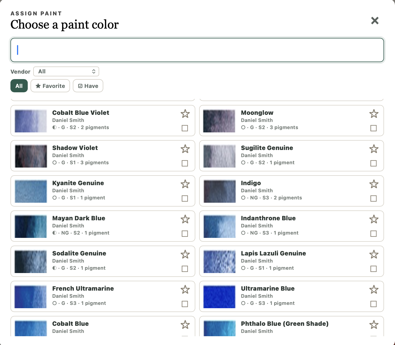Click the Mayan Dark Blue paint name
395x345 pixels.
pos(79,218)
